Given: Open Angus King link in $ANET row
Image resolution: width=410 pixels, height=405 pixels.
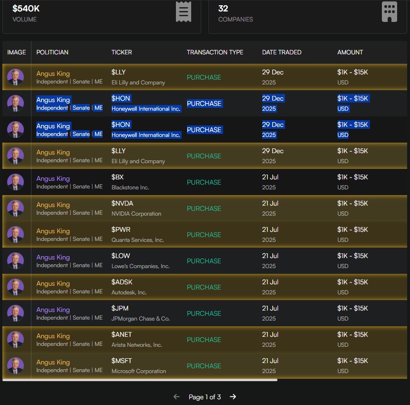Looking at the screenshot, I should point(53,336).
